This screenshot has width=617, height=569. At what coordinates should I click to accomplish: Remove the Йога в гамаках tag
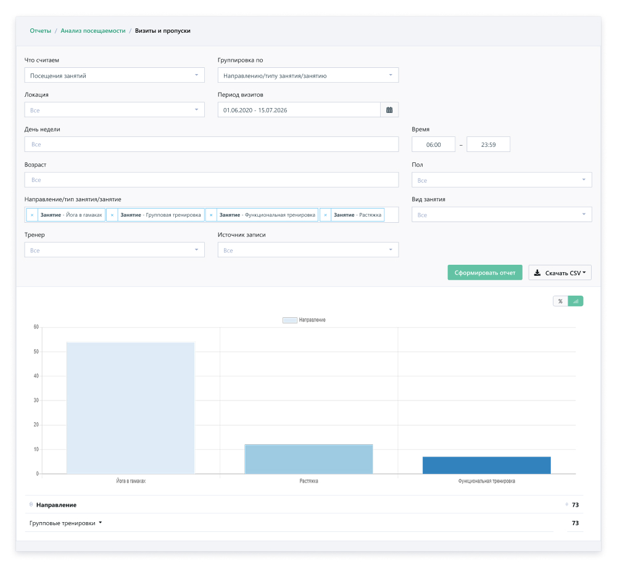click(x=32, y=215)
